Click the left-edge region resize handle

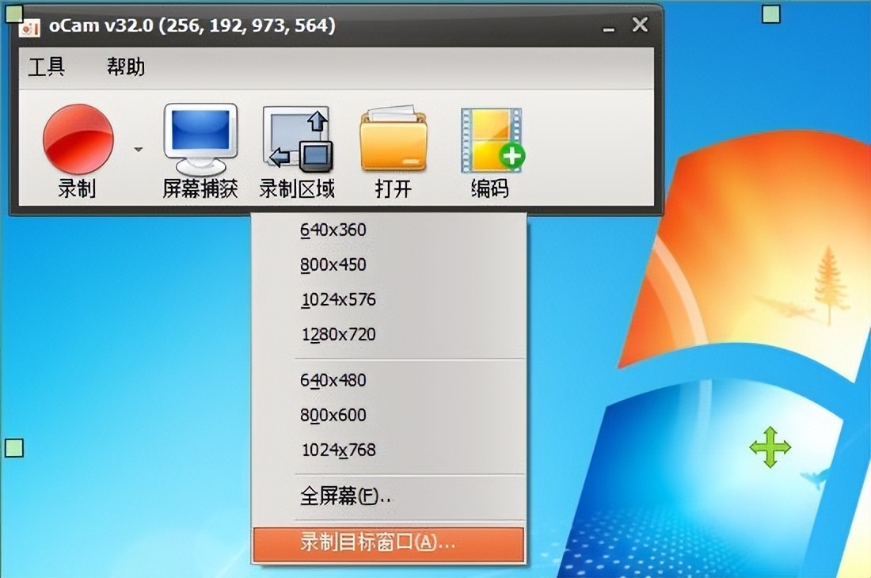pos(14,447)
